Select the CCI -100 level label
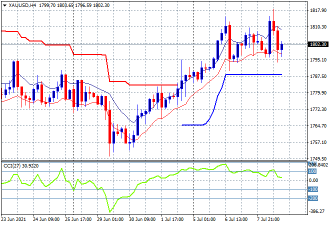Screen dimensions: 330x225 click(x=313, y=189)
